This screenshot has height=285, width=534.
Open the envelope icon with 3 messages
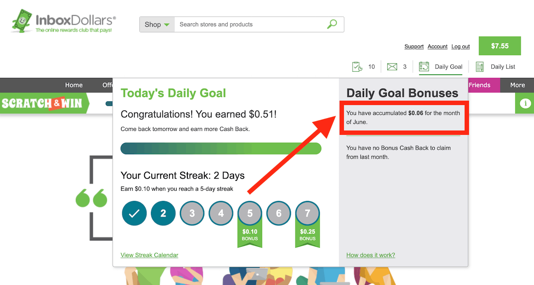392,66
